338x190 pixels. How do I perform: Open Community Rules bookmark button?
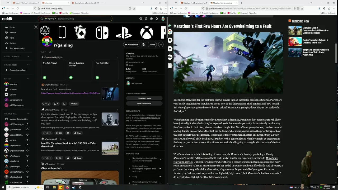(144, 98)
